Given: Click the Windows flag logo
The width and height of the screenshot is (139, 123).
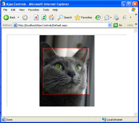Looking at the screenshot, I should pos(133,10).
